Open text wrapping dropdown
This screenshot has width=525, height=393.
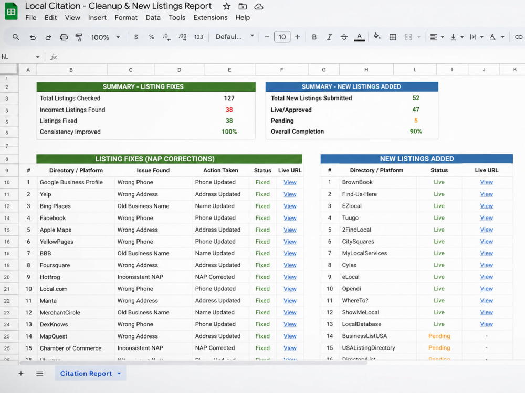477,37
